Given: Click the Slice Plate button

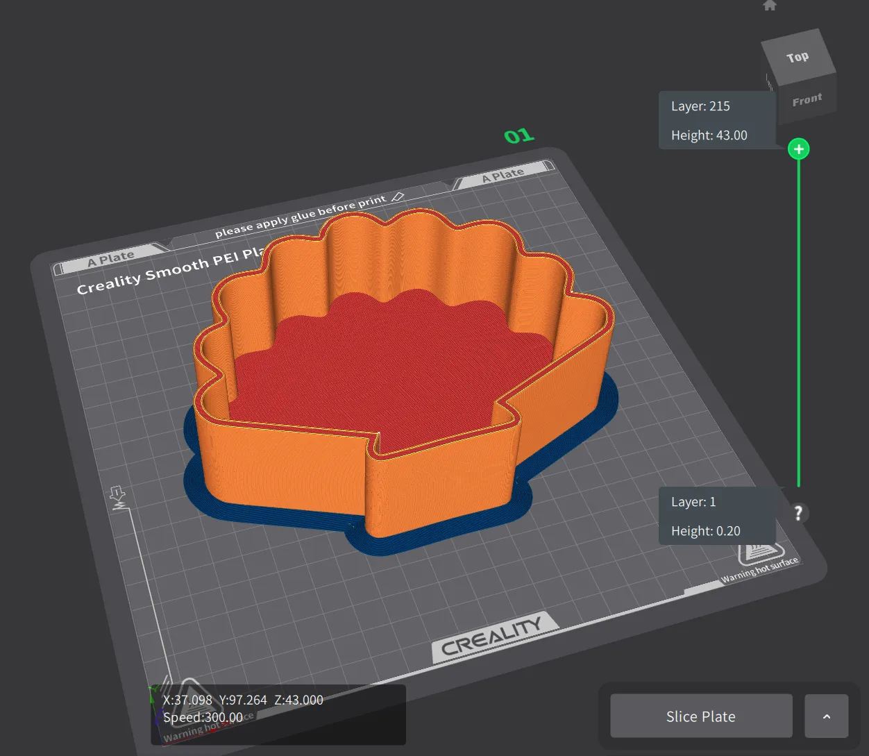Looking at the screenshot, I should [x=701, y=716].
